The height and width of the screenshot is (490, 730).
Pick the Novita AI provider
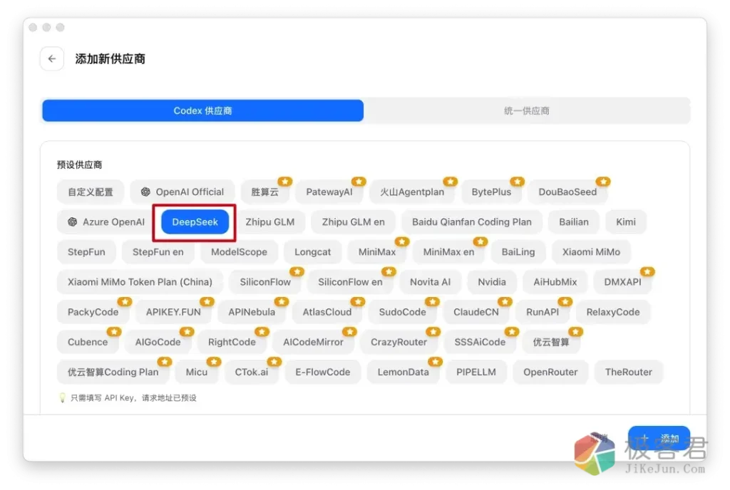click(x=430, y=282)
